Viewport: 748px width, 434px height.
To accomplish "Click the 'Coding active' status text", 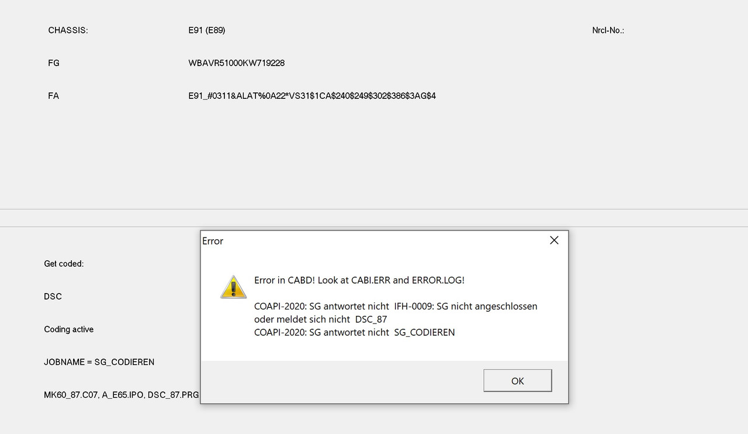I will click(69, 329).
